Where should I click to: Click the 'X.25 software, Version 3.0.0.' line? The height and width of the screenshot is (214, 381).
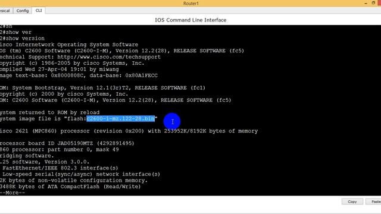coord(45,162)
